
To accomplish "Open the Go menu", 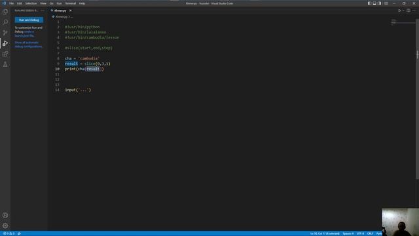I will tap(51, 3).
